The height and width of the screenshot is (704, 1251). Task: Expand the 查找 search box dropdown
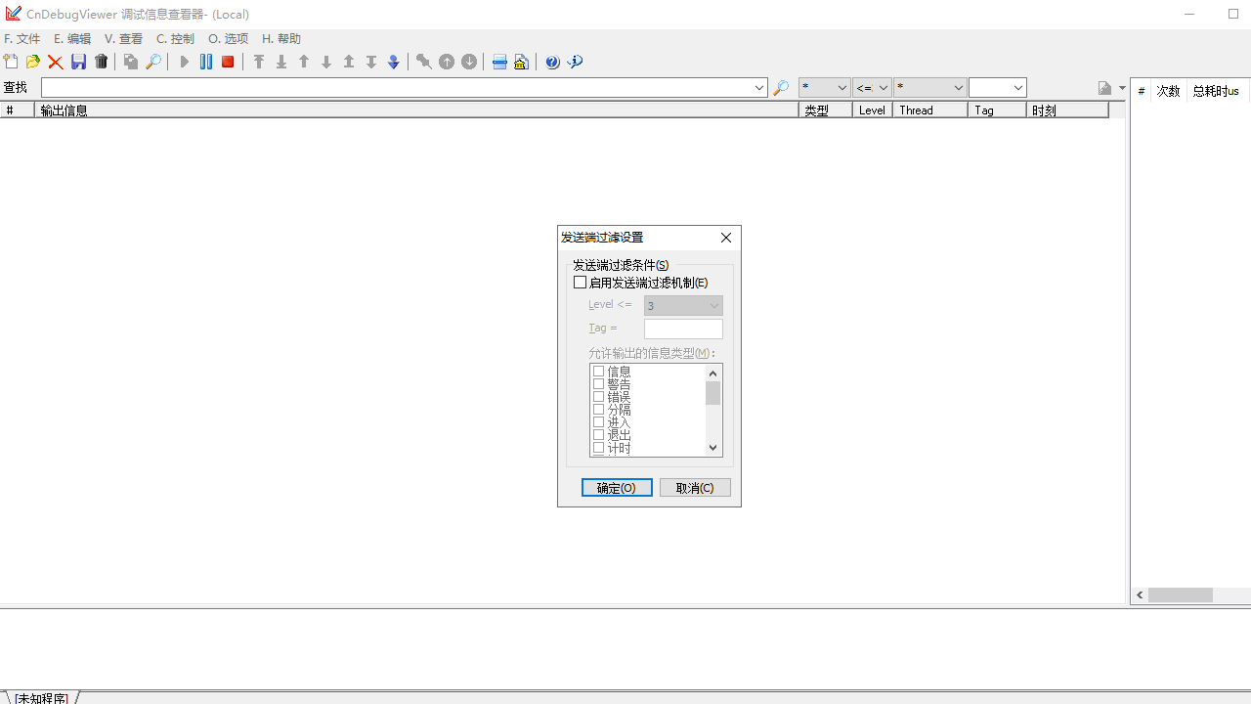pyautogui.click(x=759, y=88)
